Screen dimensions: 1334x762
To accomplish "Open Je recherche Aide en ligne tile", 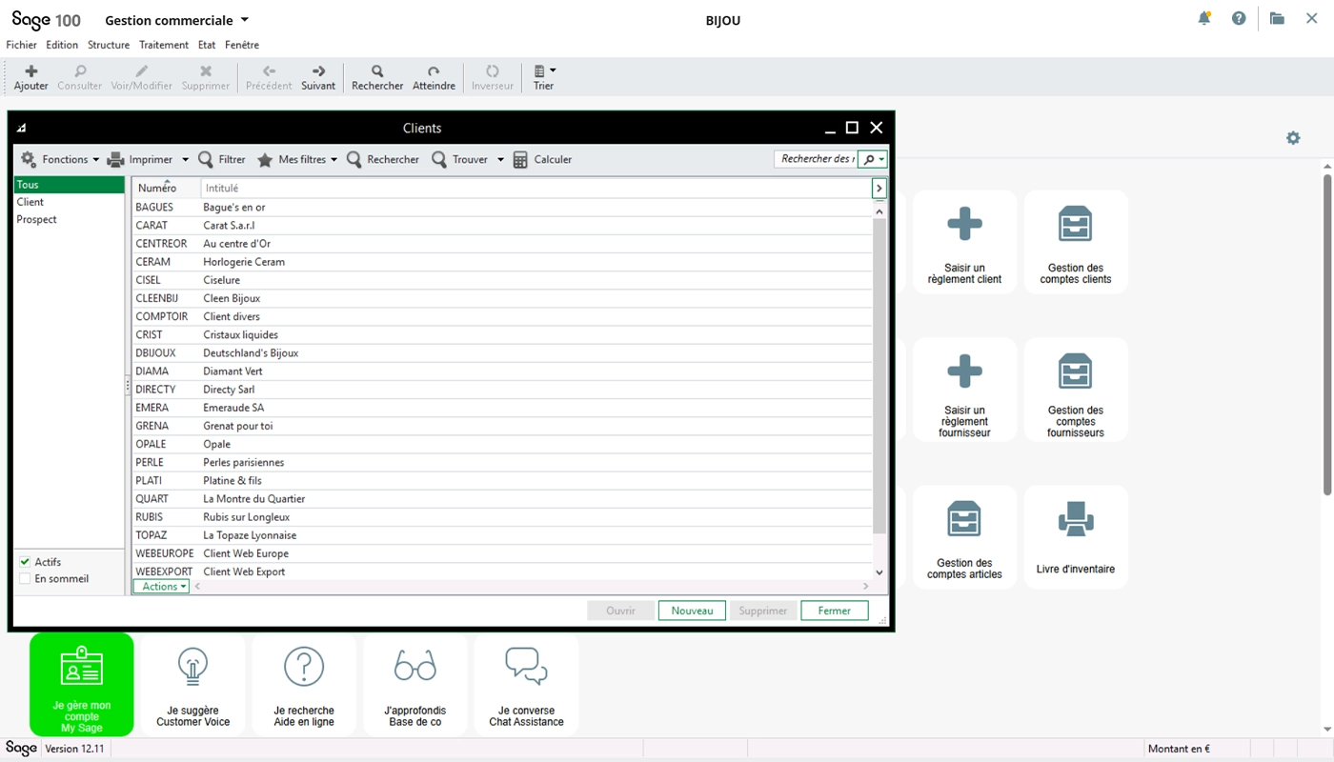I will pyautogui.click(x=304, y=684).
